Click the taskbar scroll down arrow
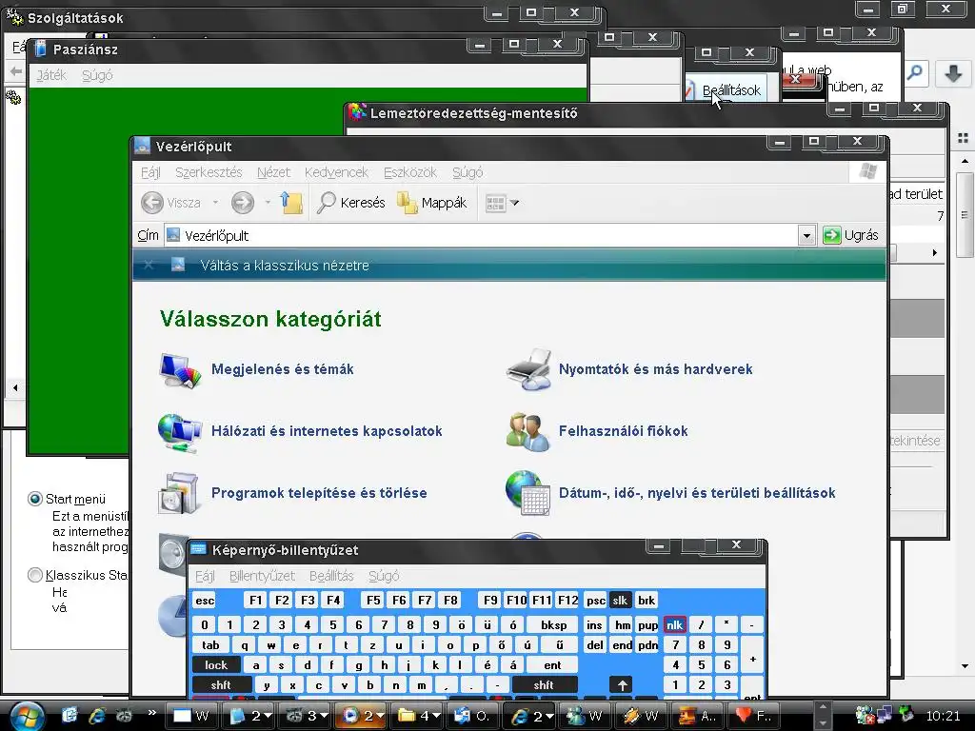The height and width of the screenshot is (731, 975). tap(823, 723)
